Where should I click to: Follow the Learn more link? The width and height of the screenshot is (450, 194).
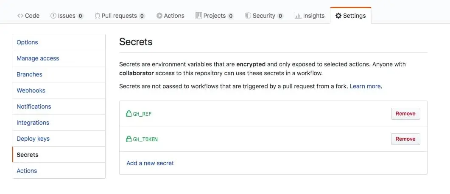[365, 86]
